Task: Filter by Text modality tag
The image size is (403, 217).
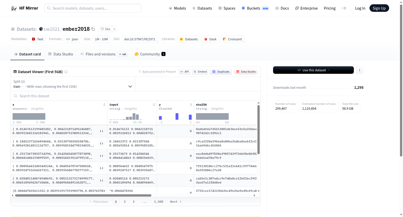Action: (x=38, y=39)
